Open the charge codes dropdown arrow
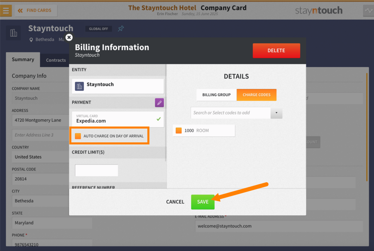 coord(276,113)
